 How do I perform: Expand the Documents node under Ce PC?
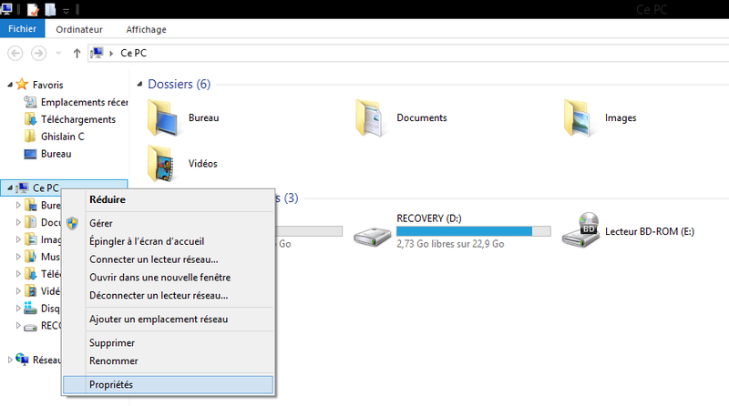pyautogui.click(x=18, y=222)
